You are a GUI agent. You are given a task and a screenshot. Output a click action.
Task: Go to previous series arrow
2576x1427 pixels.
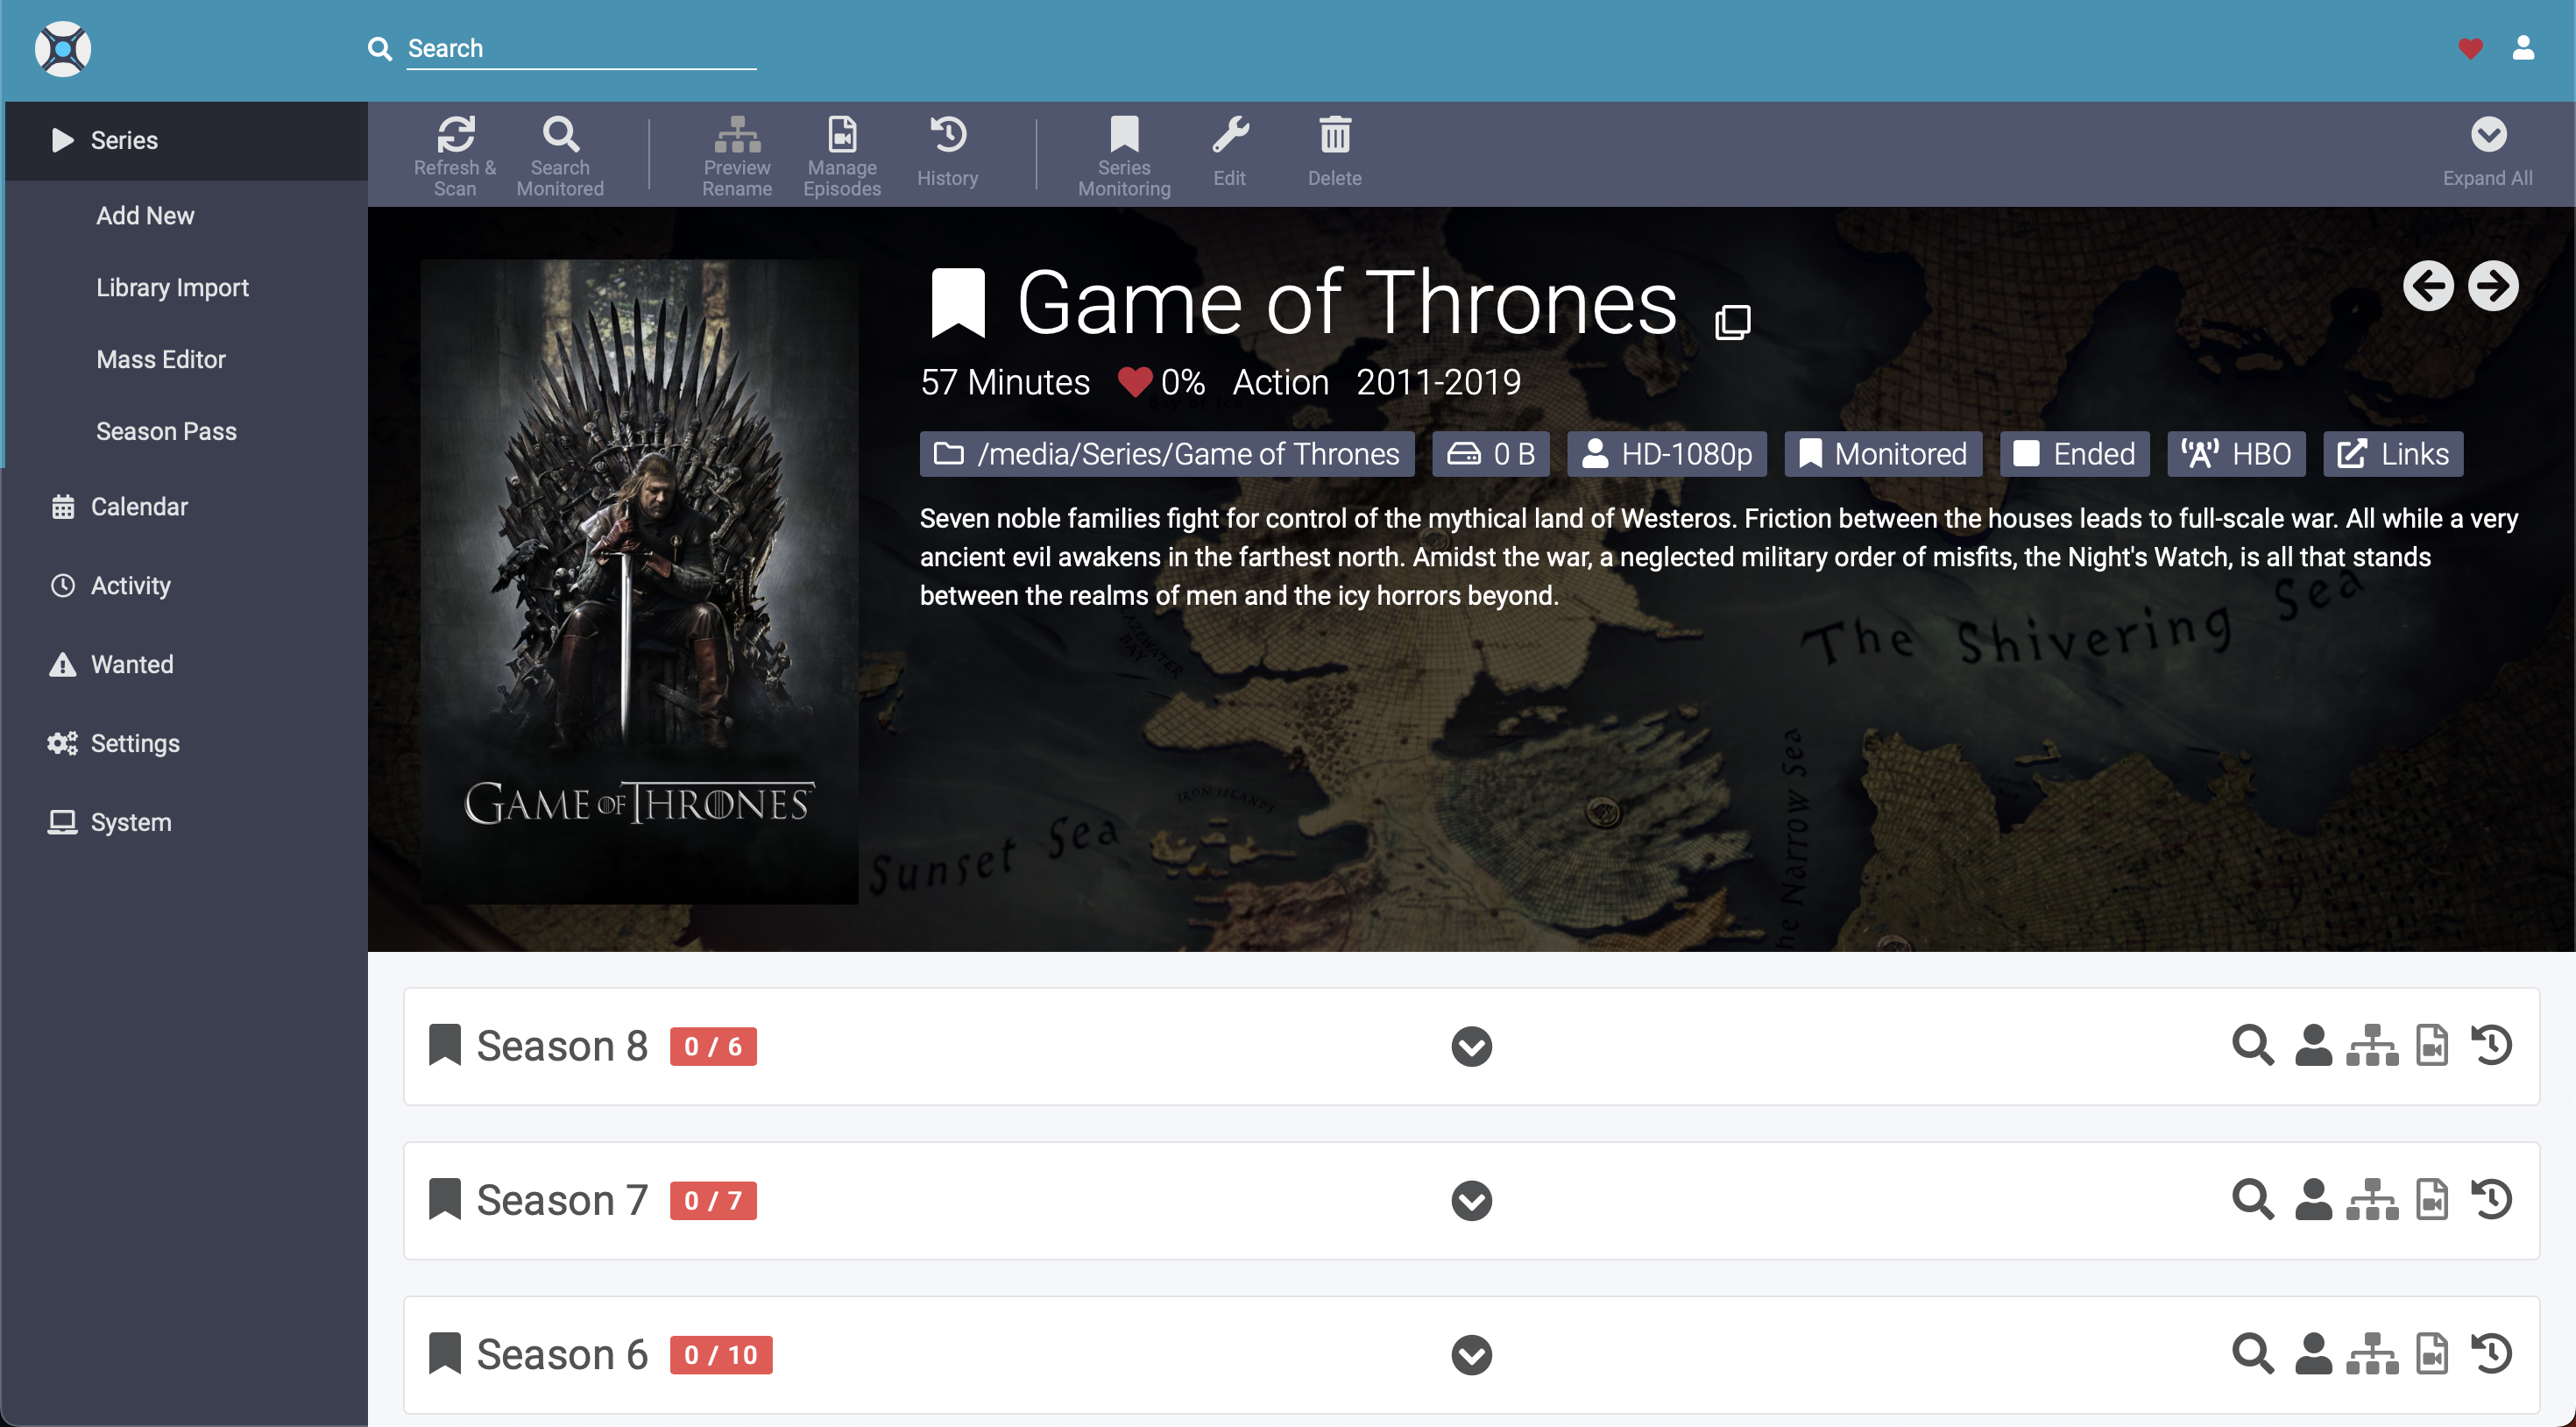point(2428,287)
